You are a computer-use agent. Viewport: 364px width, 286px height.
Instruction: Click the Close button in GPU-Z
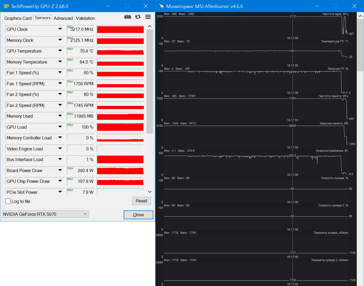[138, 215]
